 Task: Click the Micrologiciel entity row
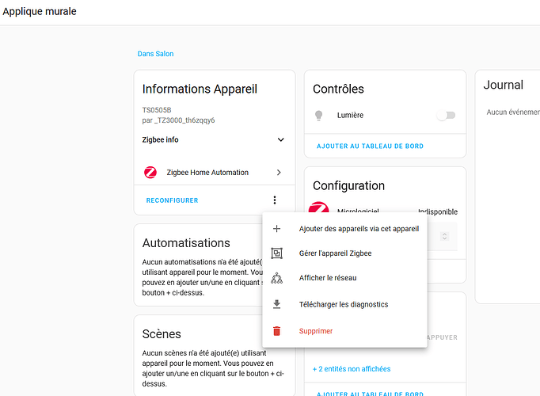click(x=385, y=210)
